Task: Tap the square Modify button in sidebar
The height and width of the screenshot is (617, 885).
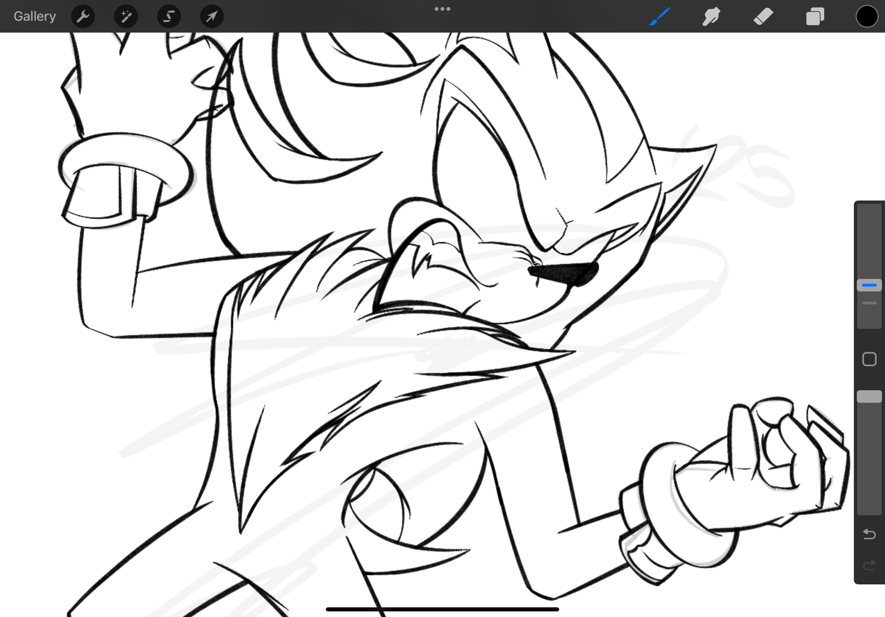Action: (869, 359)
